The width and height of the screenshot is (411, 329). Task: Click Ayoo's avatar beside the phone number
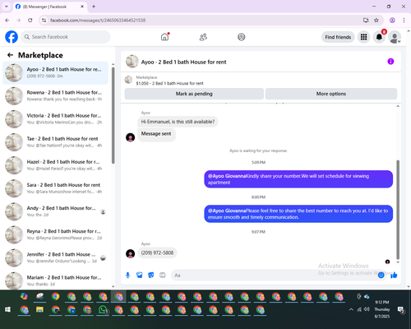click(130, 253)
